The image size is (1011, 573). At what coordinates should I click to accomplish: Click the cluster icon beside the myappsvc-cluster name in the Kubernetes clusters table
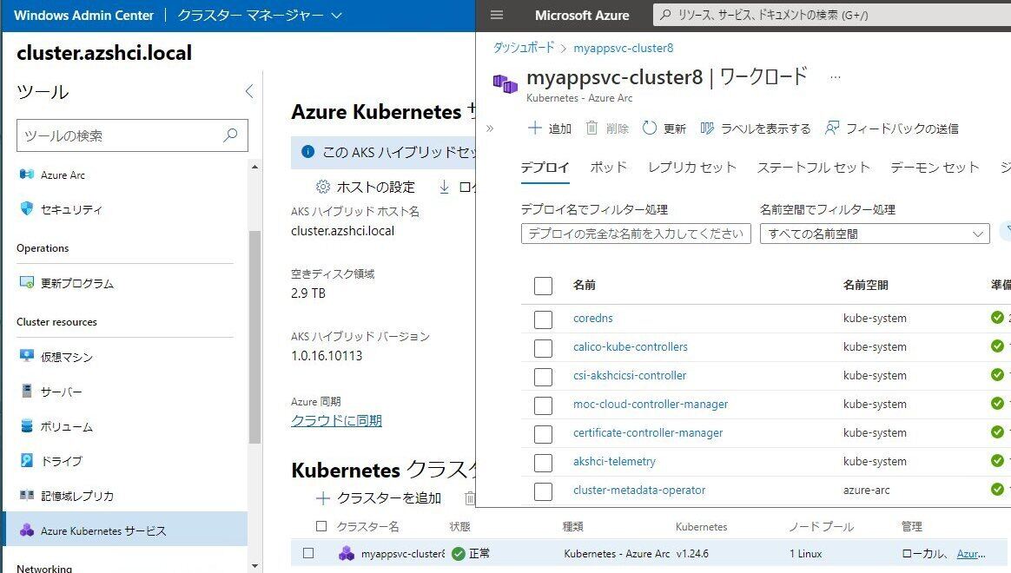coord(347,553)
